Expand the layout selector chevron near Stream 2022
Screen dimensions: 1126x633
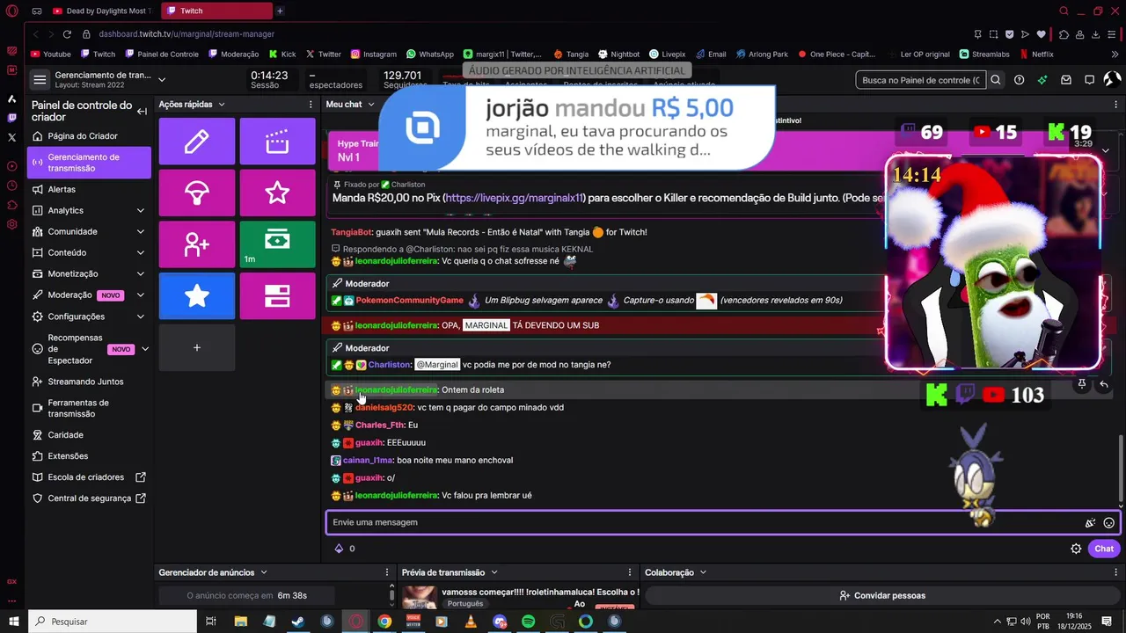click(162, 80)
